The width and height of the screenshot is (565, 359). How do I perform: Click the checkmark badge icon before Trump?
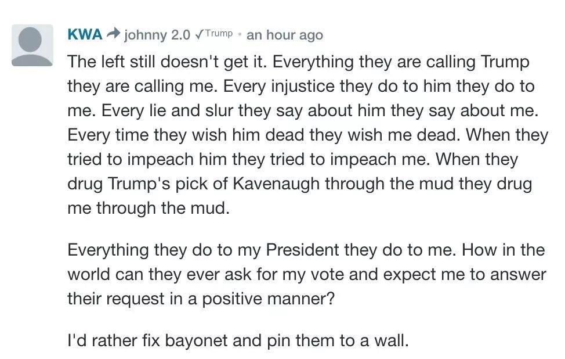[200, 34]
